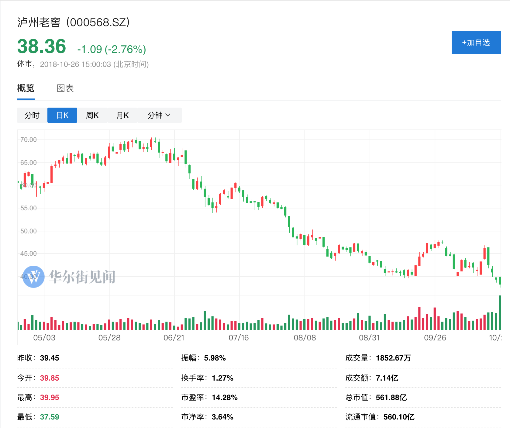Click the 05/03 date axis label
The width and height of the screenshot is (510, 428).
(44, 338)
